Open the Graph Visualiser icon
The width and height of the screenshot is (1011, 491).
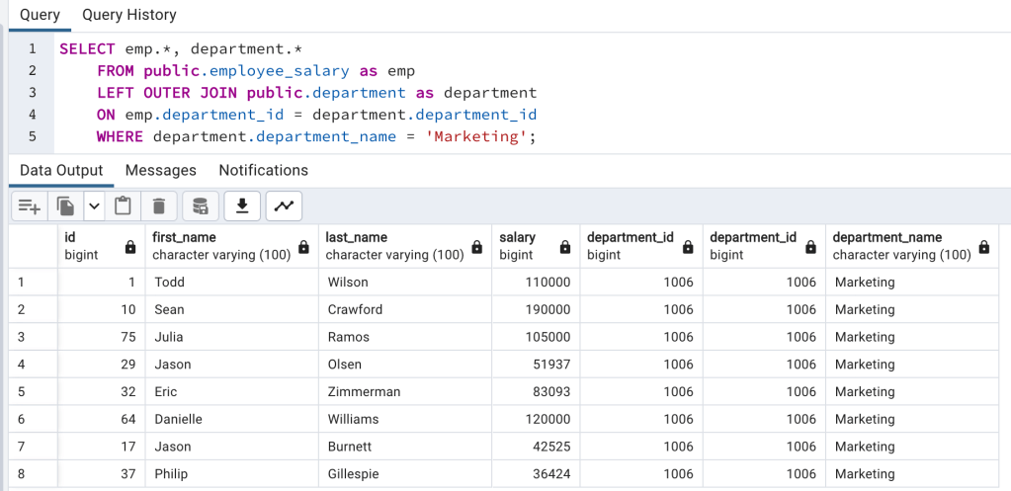tap(284, 206)
